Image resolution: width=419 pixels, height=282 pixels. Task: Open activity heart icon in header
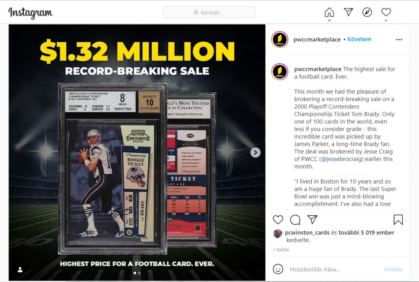(386, 12)
